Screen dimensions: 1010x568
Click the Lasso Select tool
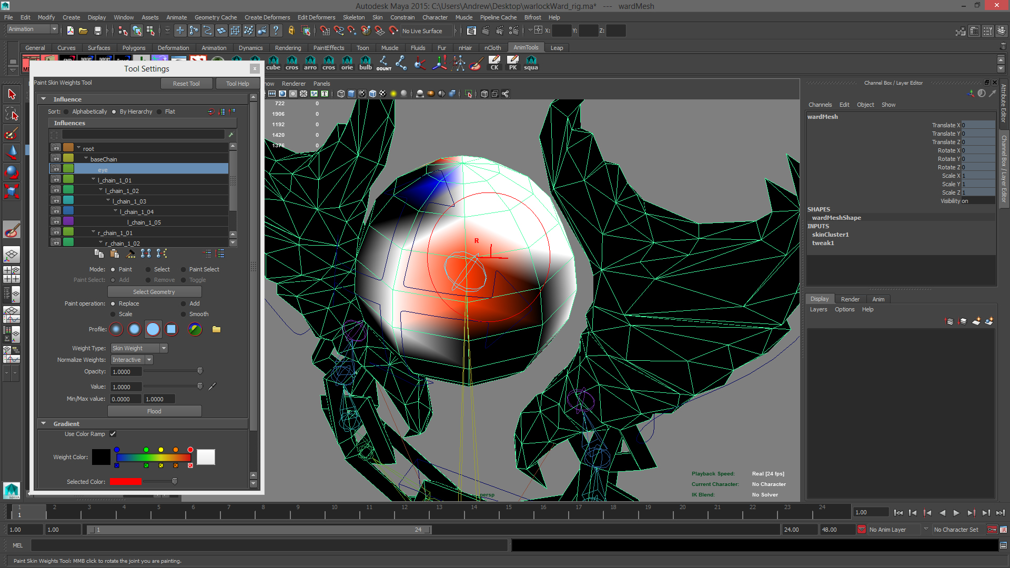(x=12, y=114)
